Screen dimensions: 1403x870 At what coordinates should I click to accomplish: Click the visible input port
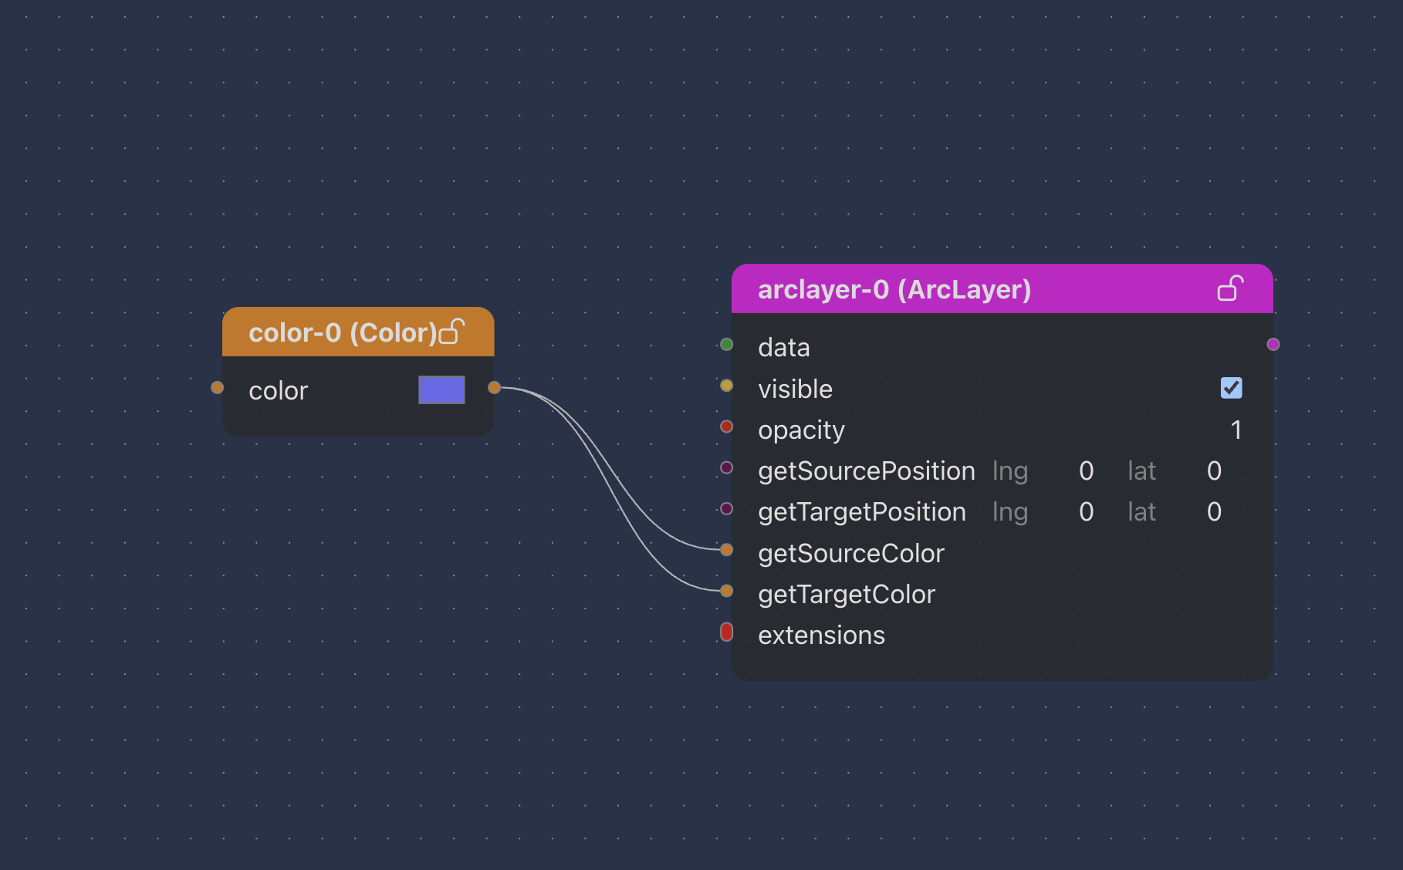tap(726, 385)
